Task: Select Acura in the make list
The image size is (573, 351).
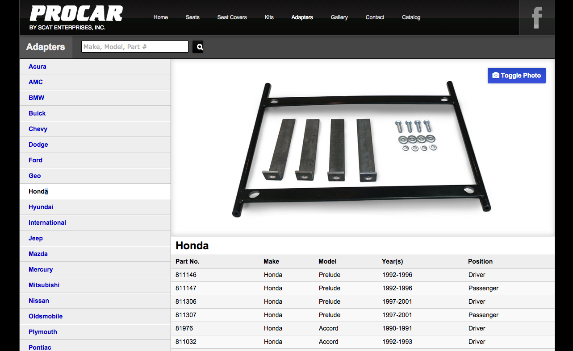Action: pyautogui.click(x=95, y=66)
